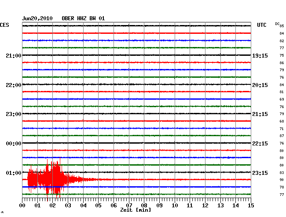Image resolution: width=286 pixels, height=217 pixels.
Task: Click minute tick label 01
Action: [37, 205]
